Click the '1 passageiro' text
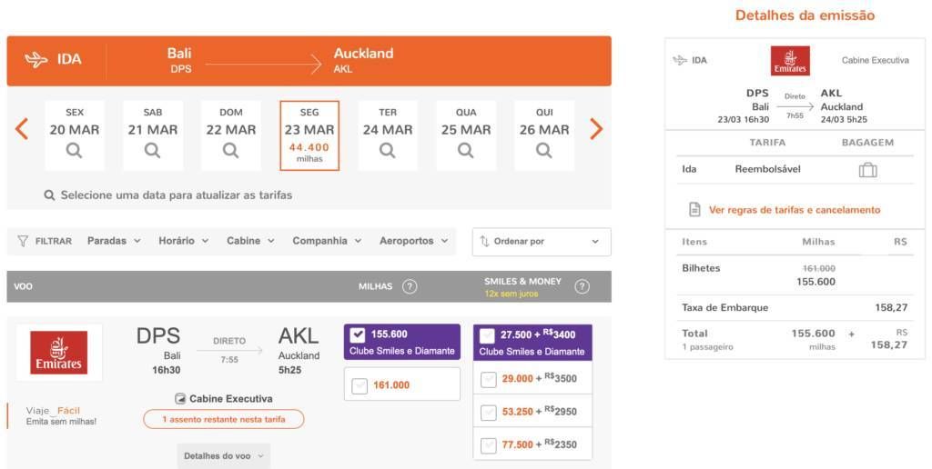 click(707, 346)
